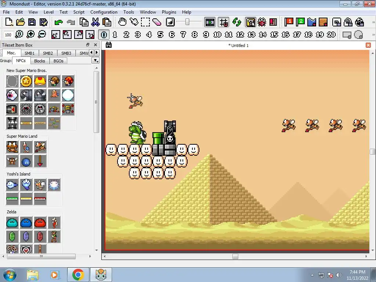The width and height of the screenshot is (376, 282).
Task: Select section 0 button
Action: (104, 35)
